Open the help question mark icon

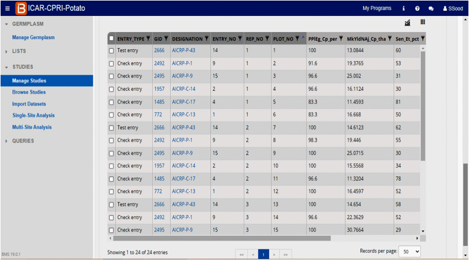point(417,8)
